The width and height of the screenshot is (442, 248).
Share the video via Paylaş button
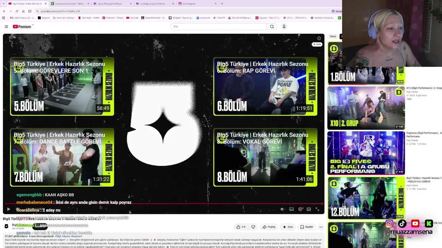click(269, 227)
